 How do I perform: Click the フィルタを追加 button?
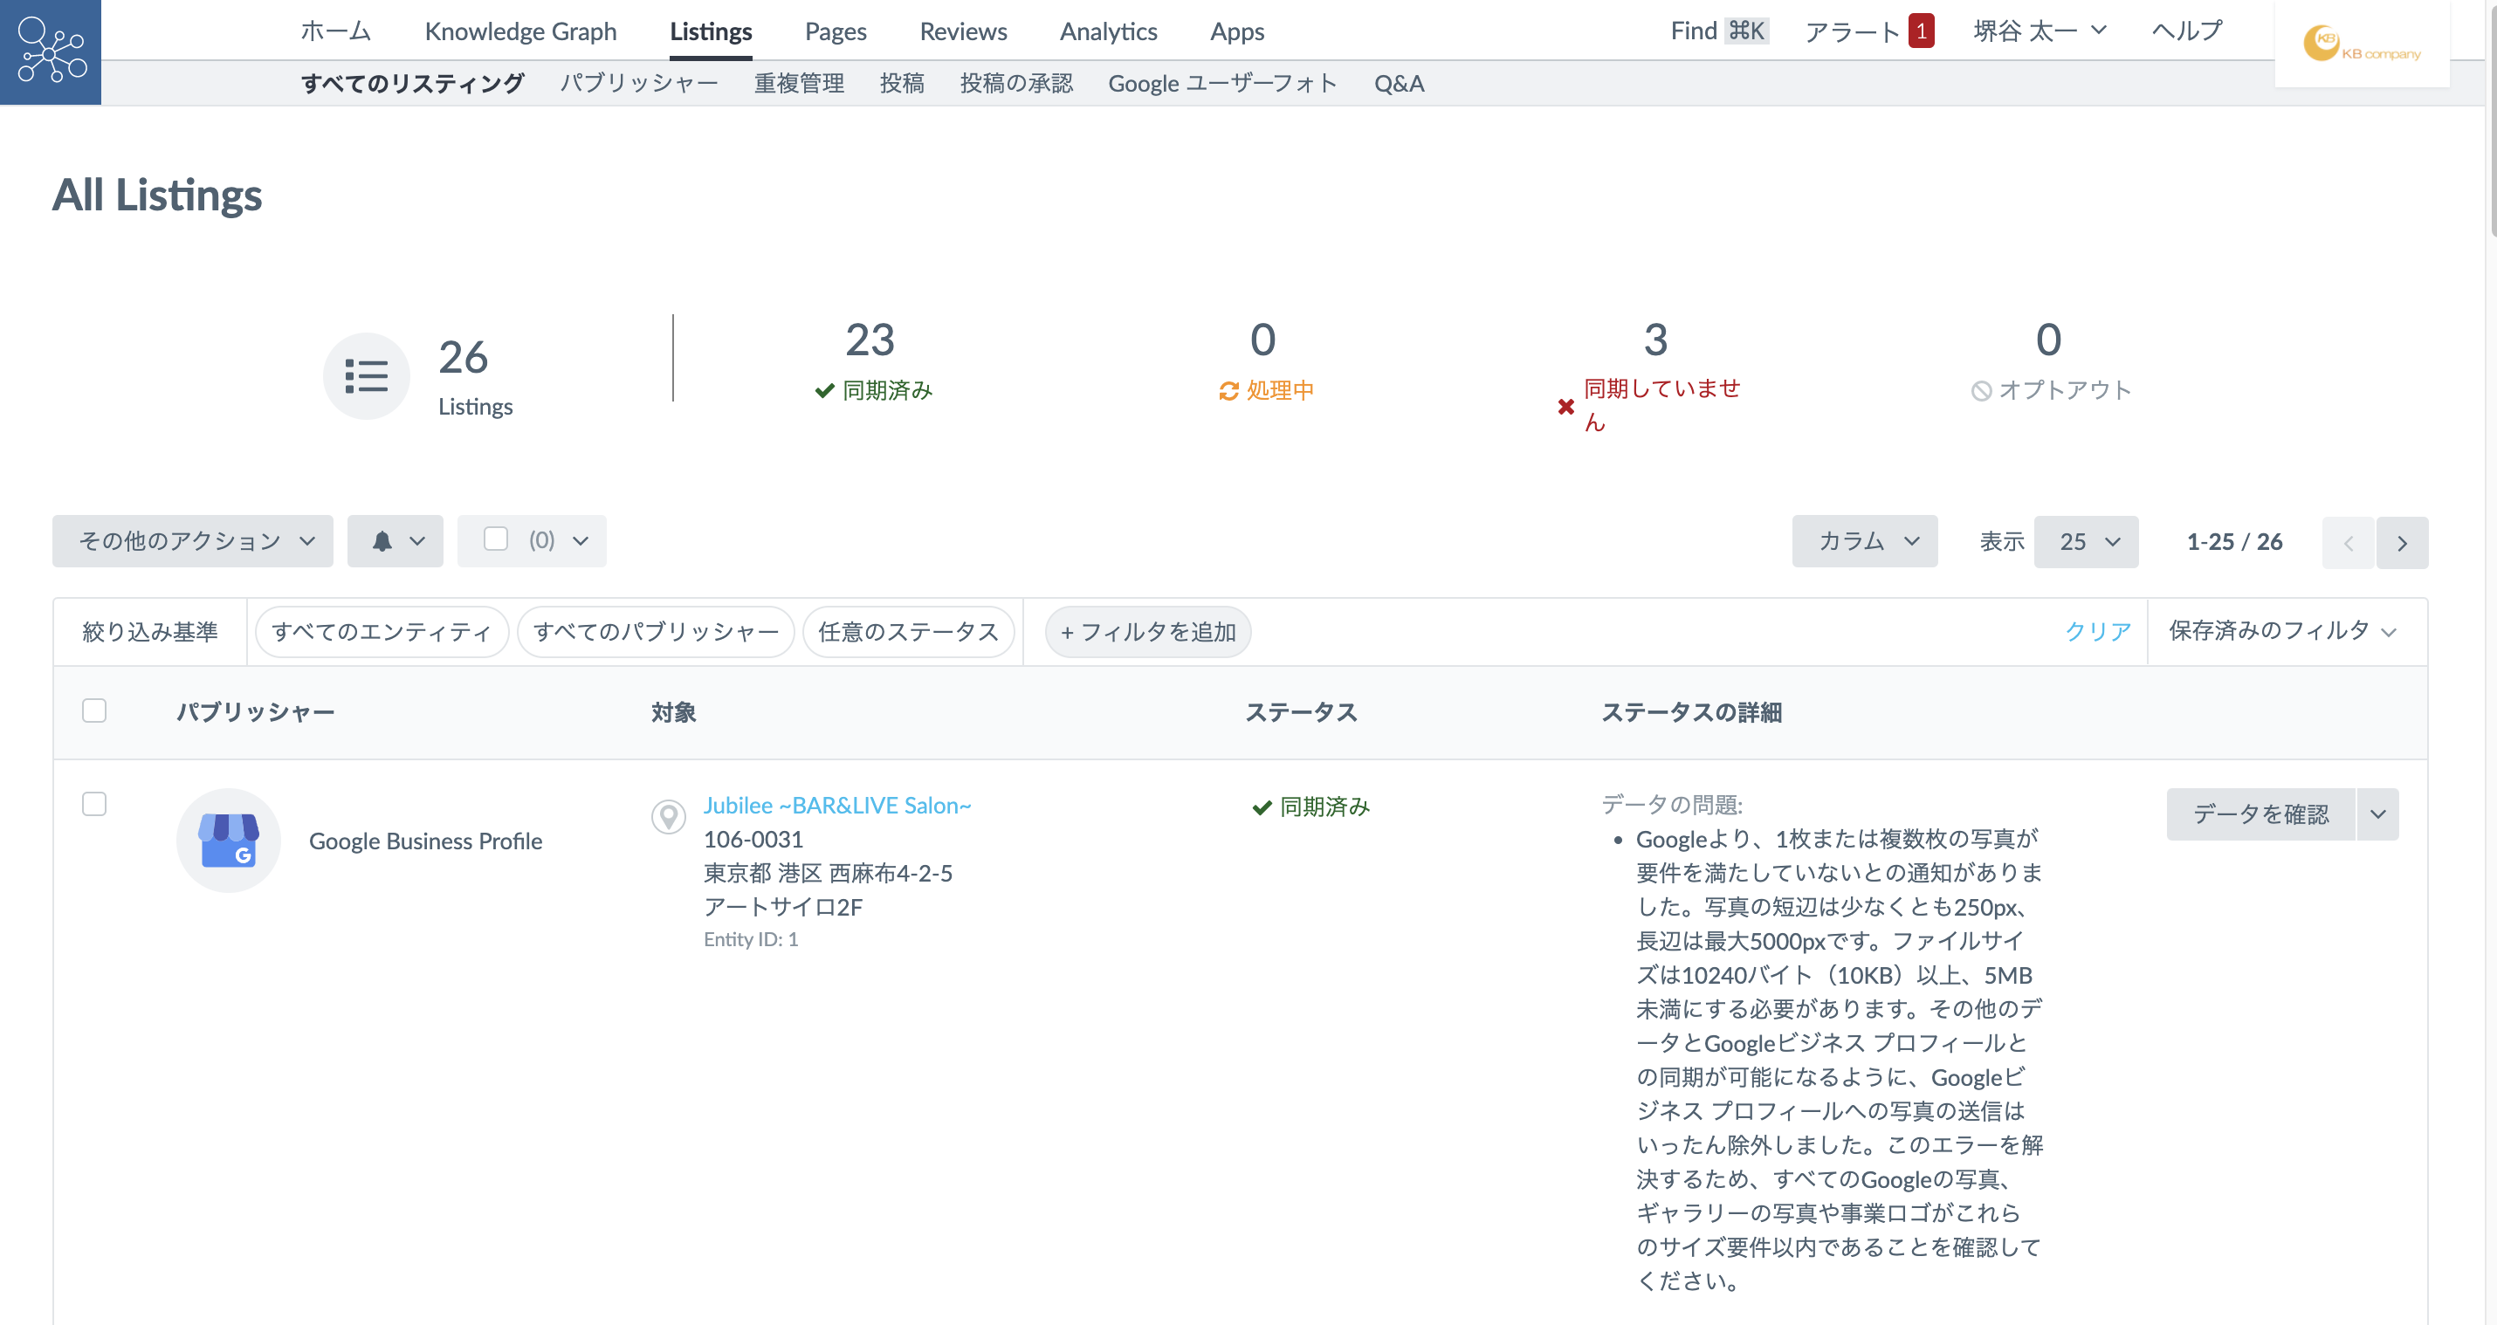click(x=1148, y=632)
